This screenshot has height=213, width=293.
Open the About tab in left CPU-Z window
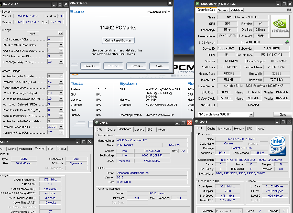coord(62,149)
